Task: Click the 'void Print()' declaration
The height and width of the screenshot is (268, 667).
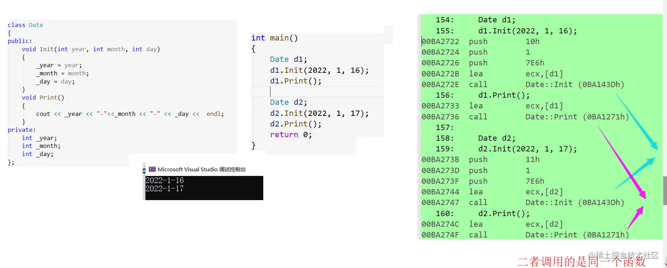Action: [x=43, y=97]
